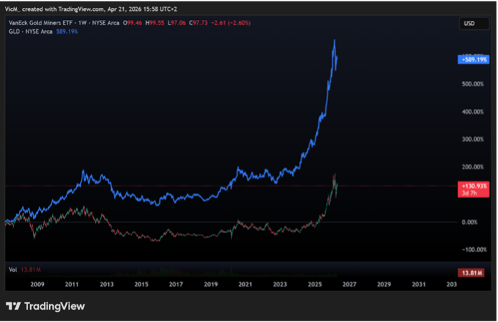
Task: Click the 2029 label on time axis
Action: 384,285
